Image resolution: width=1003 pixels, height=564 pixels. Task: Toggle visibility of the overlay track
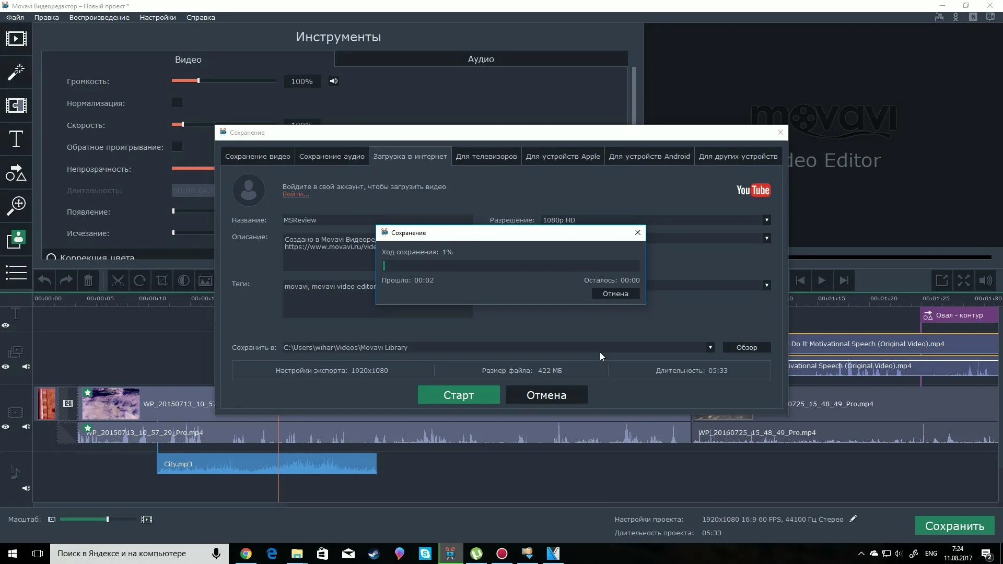pyautogui.click(x=6, y=367)
